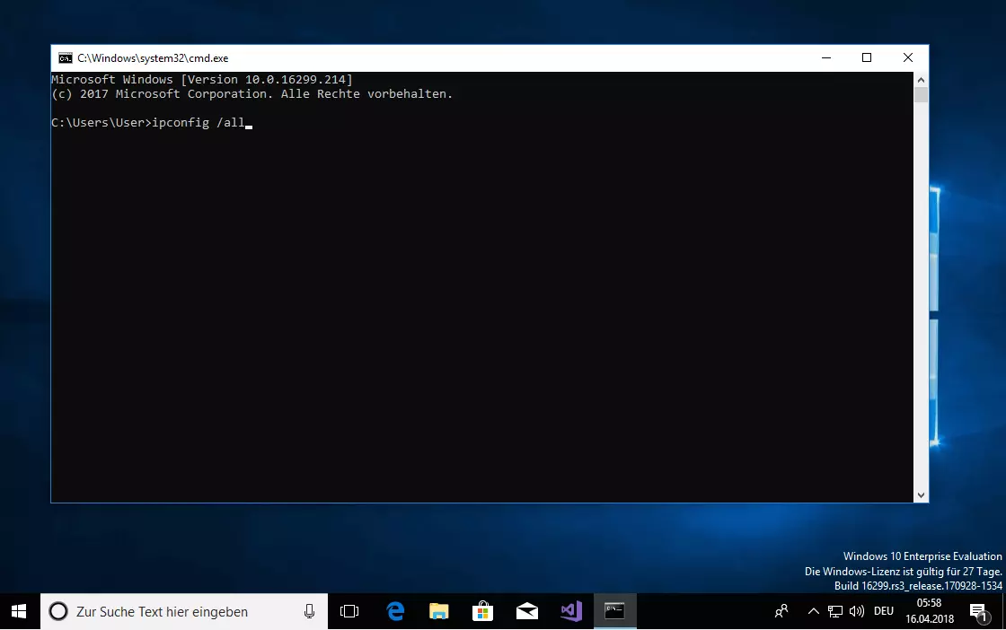The width and height of the screenshot is (1006, 630).
Task: Click the Cortana circle icon
Action: (58, 611)
